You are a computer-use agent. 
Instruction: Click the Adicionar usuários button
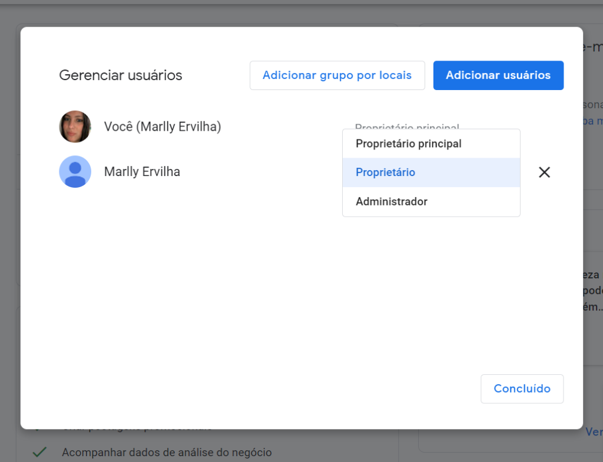498,75
